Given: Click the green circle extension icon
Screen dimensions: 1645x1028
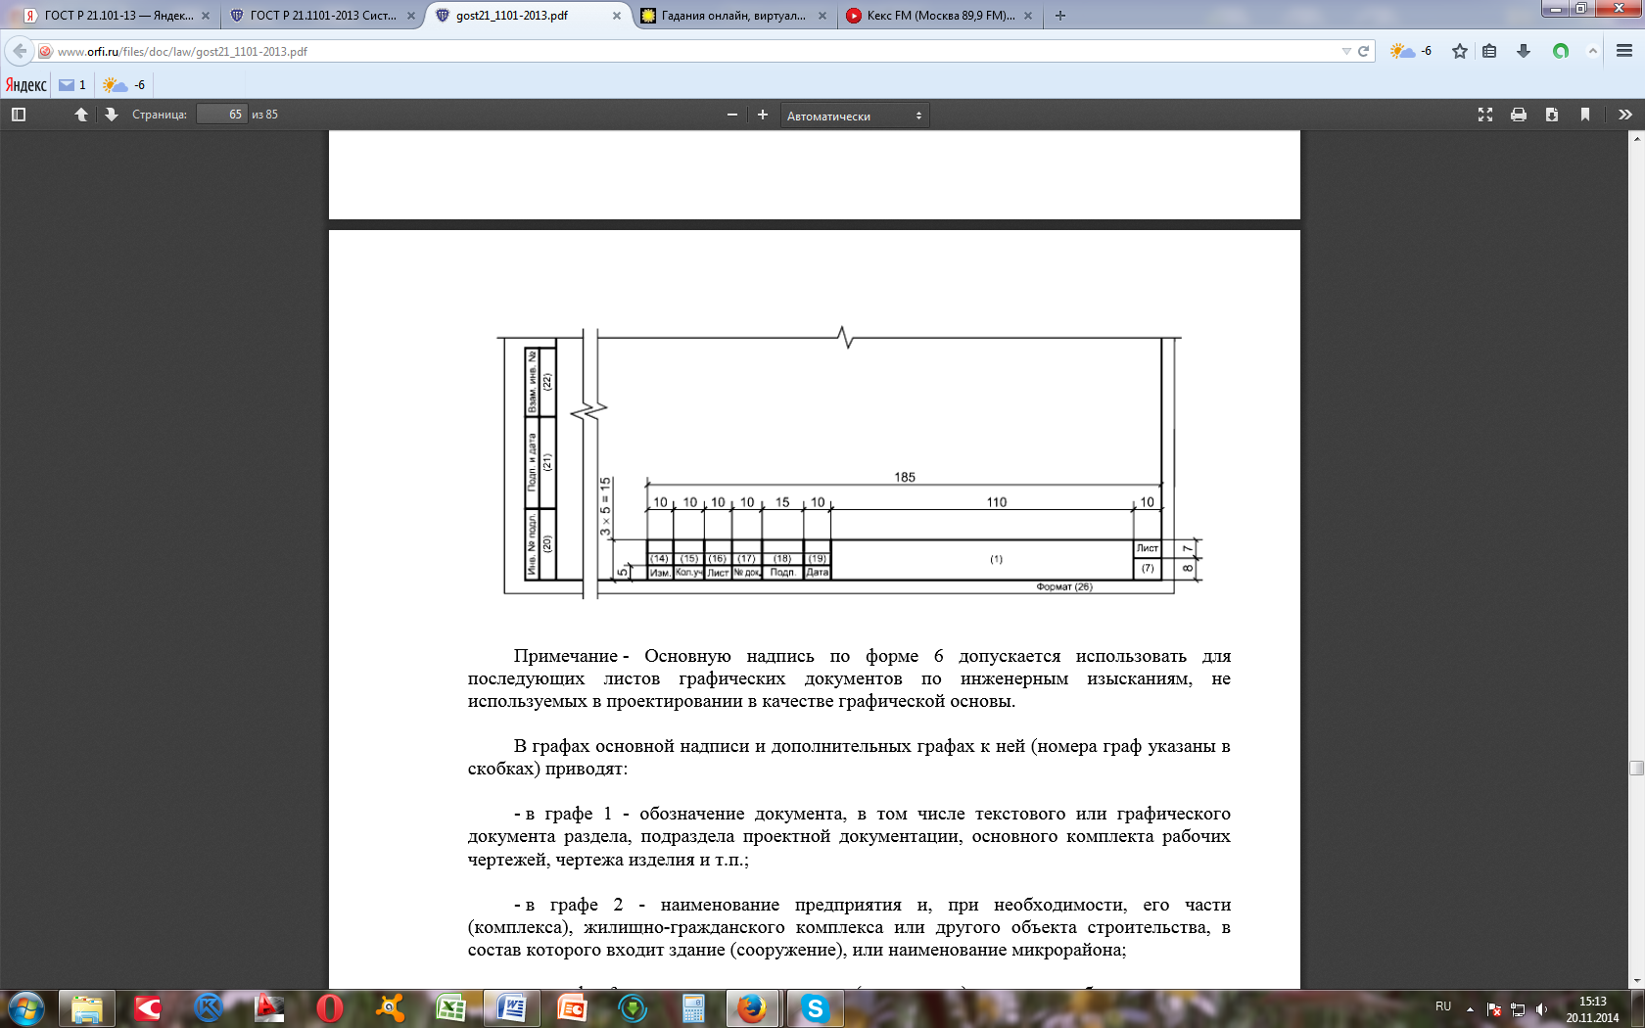Looking at the screenshot, I should click(x=1561, y=51).
